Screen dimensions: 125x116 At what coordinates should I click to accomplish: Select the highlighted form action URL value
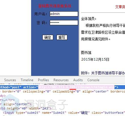pyautogui.click(x=76, y=87)
